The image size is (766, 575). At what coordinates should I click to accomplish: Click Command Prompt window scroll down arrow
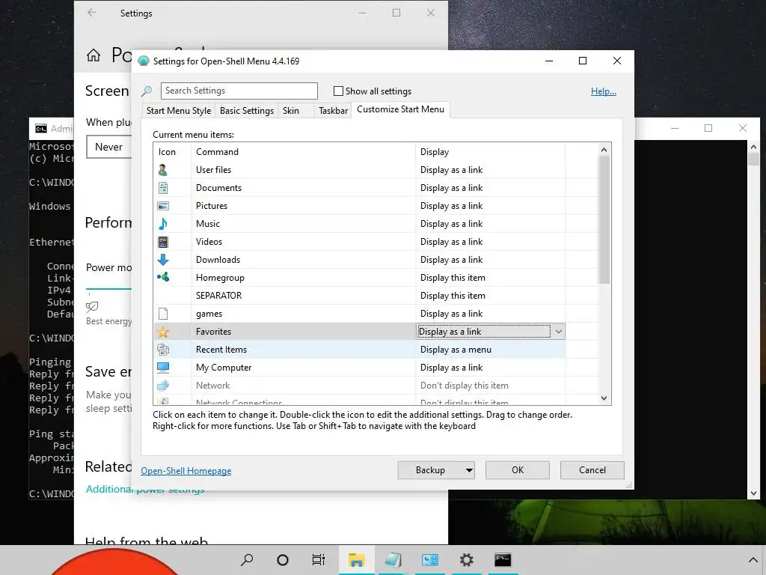pos(753,493)
